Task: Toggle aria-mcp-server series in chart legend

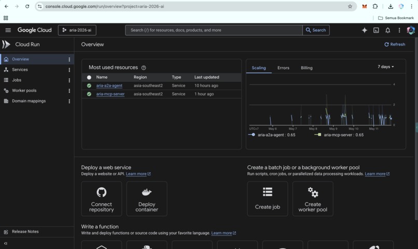Action: tap(339, 135)
